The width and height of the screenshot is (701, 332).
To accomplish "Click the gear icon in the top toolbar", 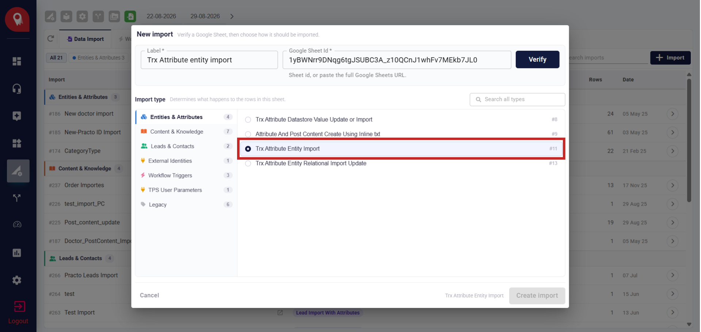I will point(82,16).
